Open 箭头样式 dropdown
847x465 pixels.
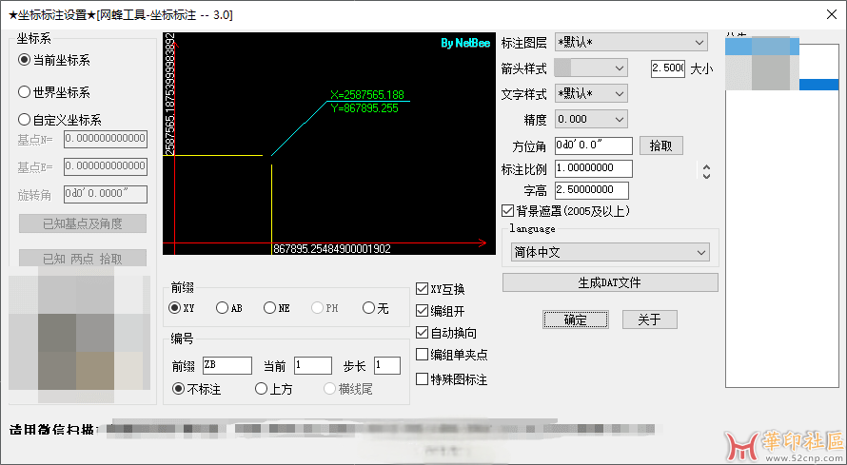(591, 68)
